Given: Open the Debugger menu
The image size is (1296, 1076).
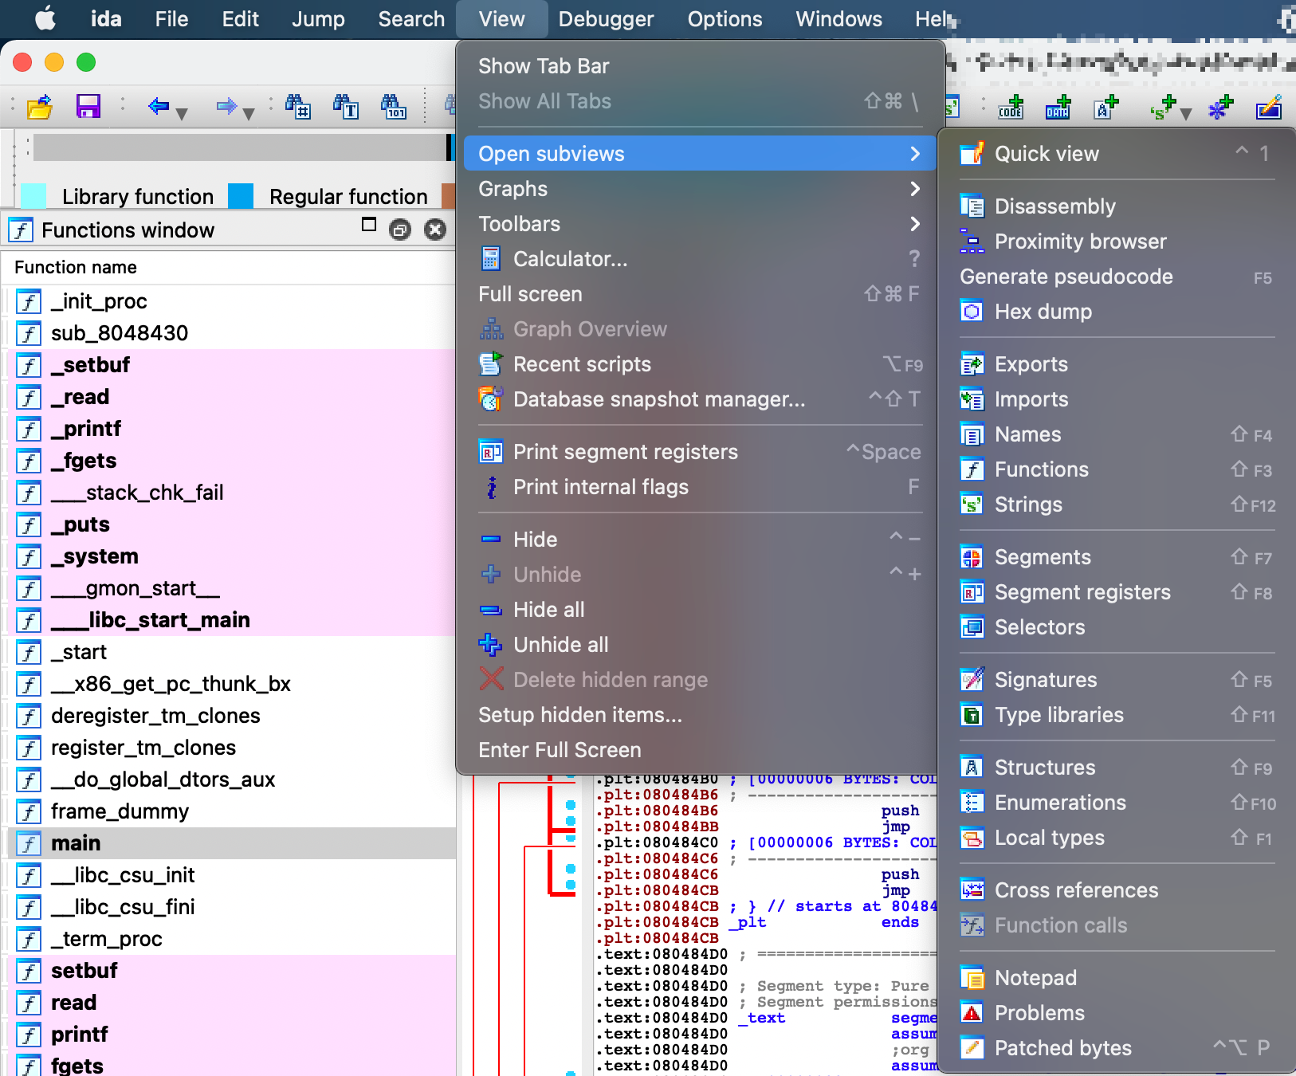Looking at the screenshot, I should (x=606, y=19).
